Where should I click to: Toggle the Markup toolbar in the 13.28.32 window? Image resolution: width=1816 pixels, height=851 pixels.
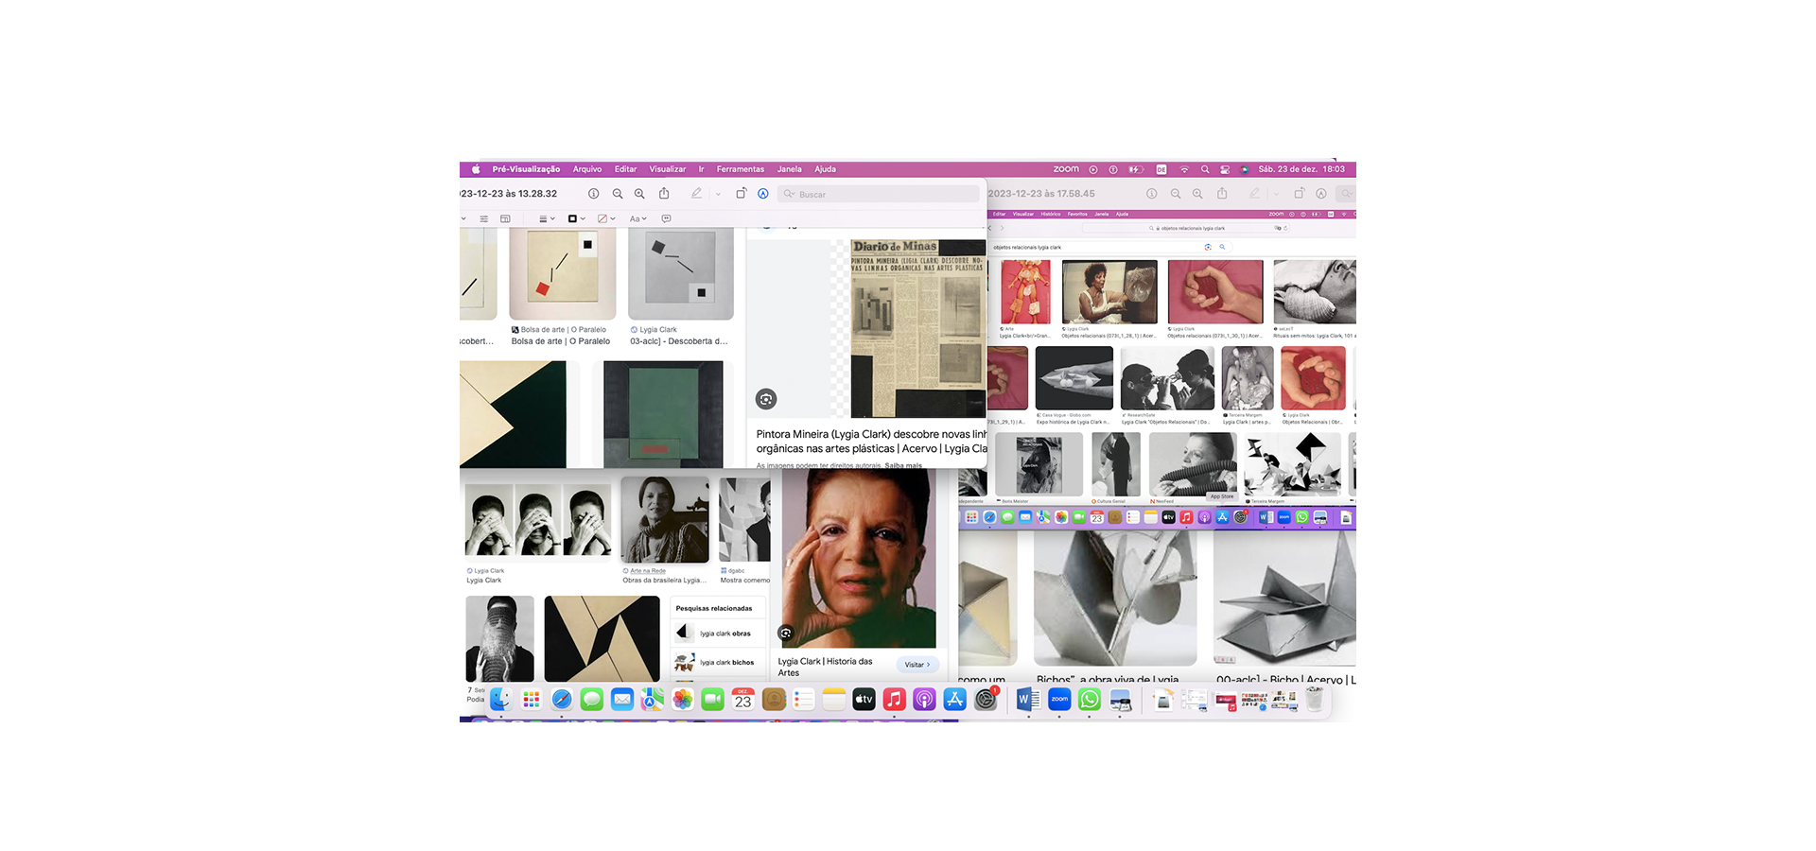click(762, 194)
